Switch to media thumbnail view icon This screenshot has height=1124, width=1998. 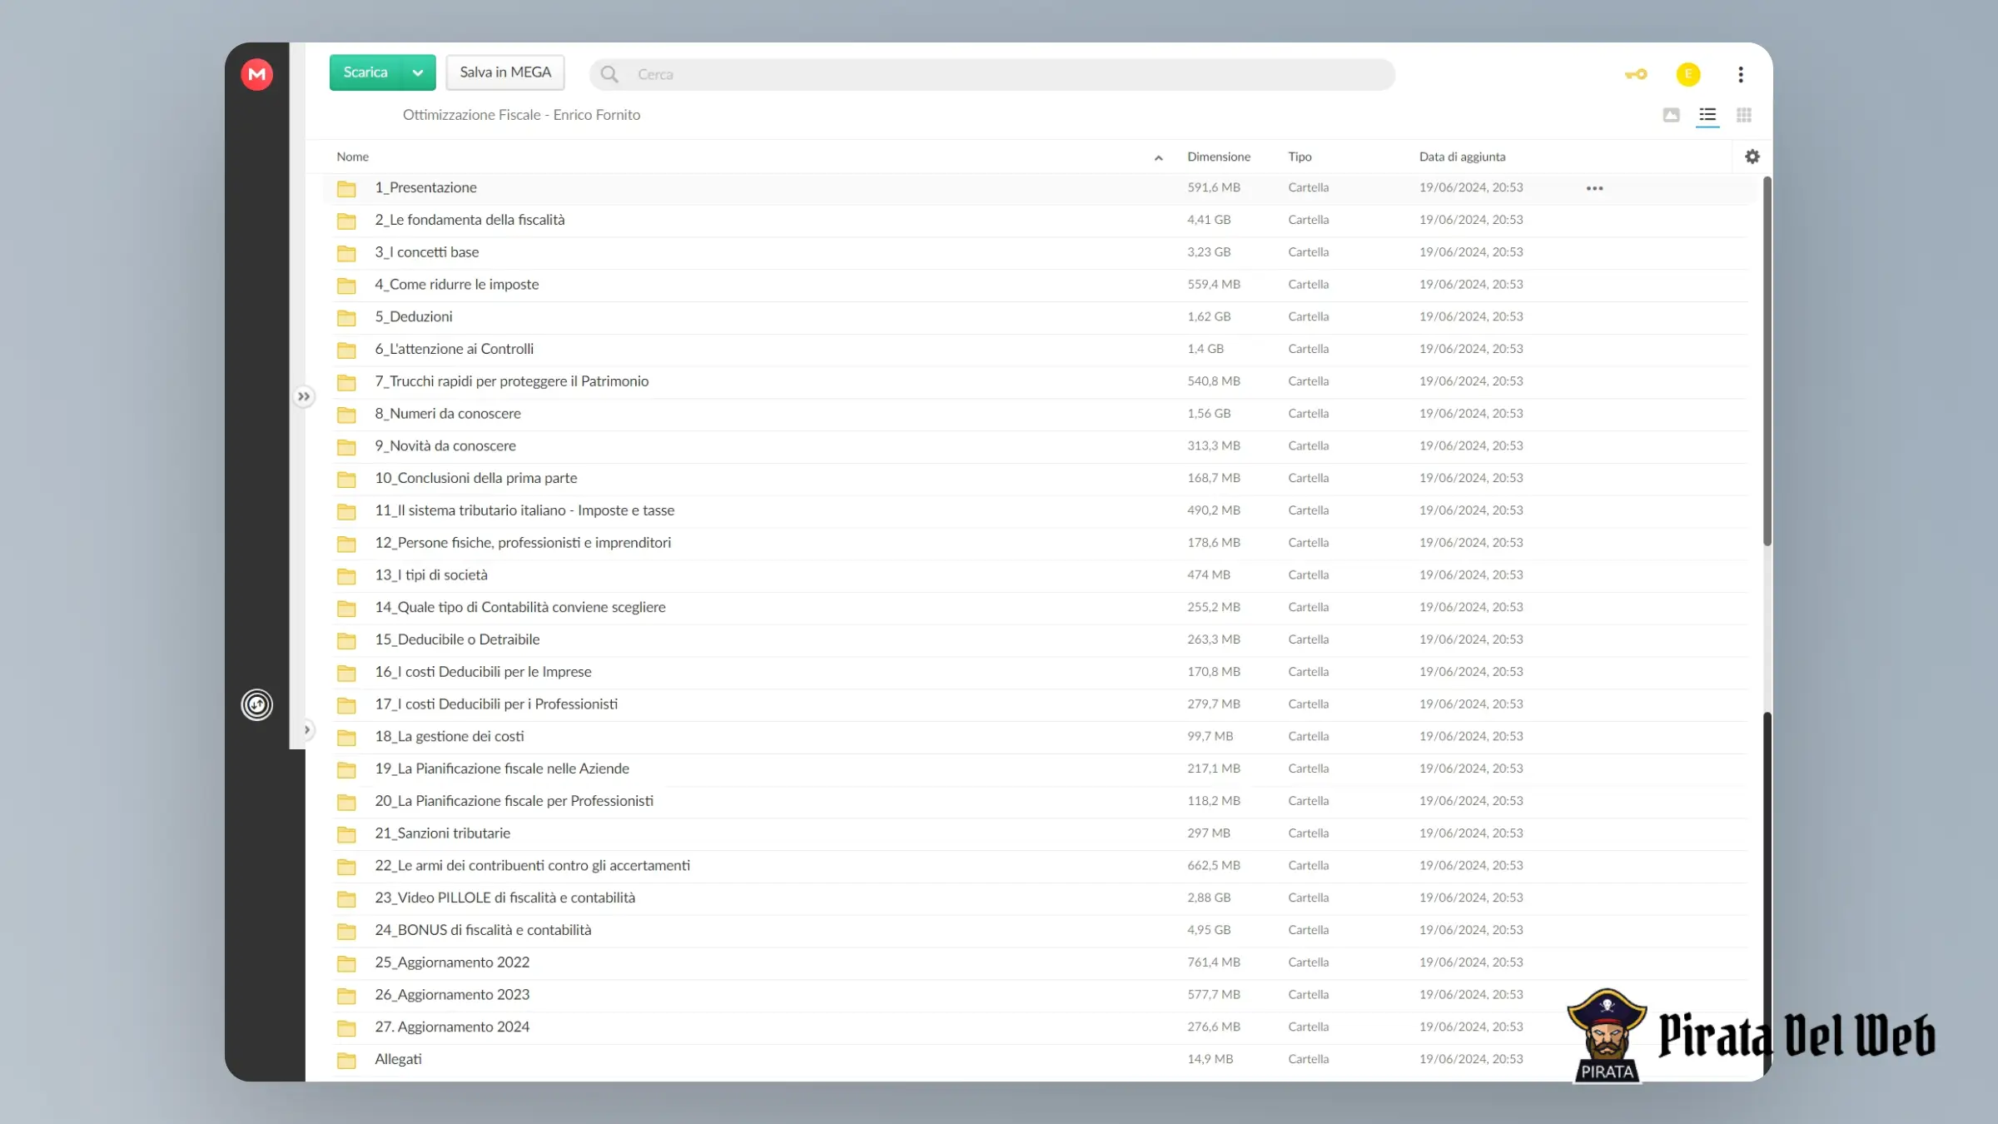click(1671, 115)
